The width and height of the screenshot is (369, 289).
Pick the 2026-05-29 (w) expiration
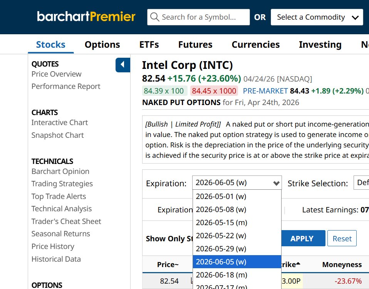click(x=221, y=249)
